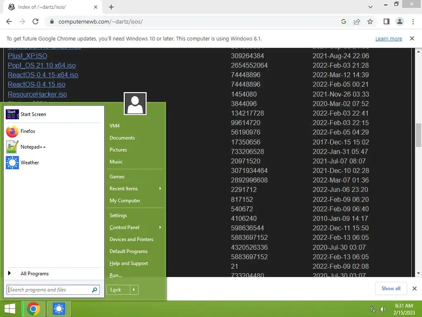Reload the current page
The height and width of the screenshot is (317, 422).
point(35,21)
